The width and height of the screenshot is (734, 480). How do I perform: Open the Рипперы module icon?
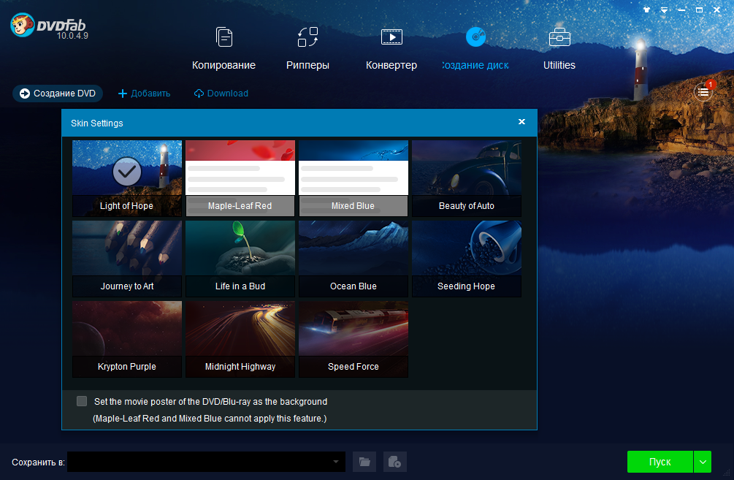307,37
